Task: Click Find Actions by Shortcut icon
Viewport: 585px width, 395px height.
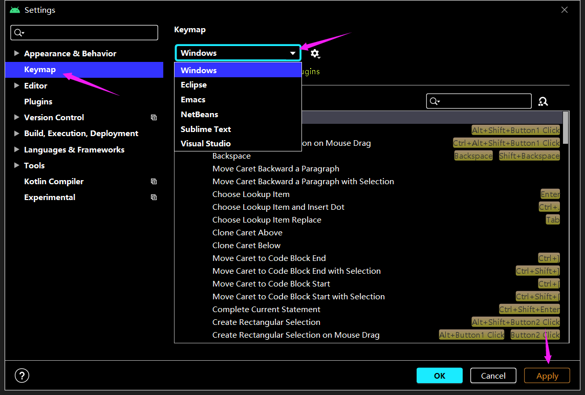Action: pyautogui.click(x=543, y=101)
